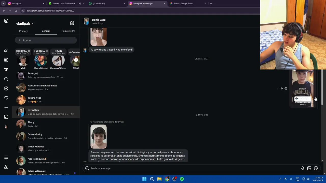The height and width of the screenshot is (183, 326).
Task: Open shared story thumbnail on right
Action: [x=303, y=88]
